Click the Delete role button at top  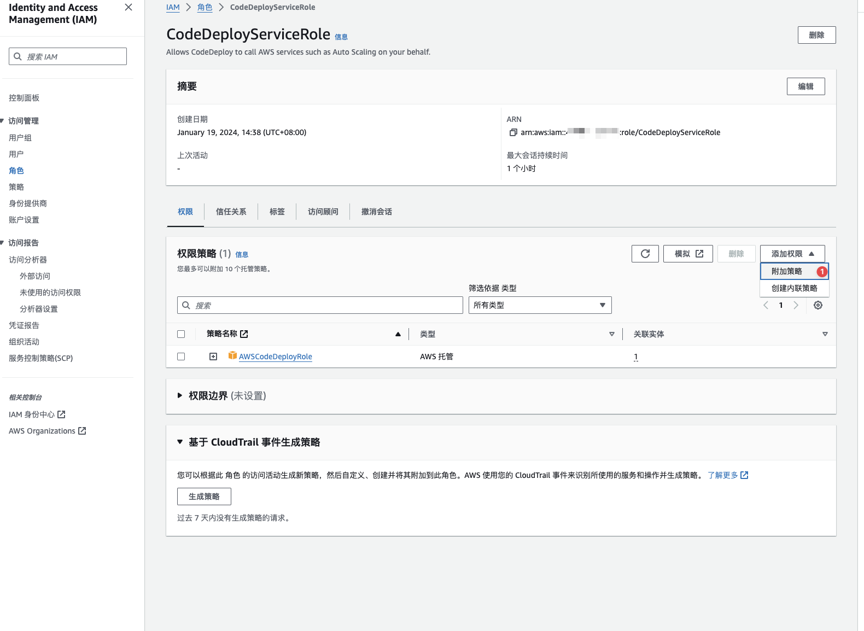pos(816,35)
